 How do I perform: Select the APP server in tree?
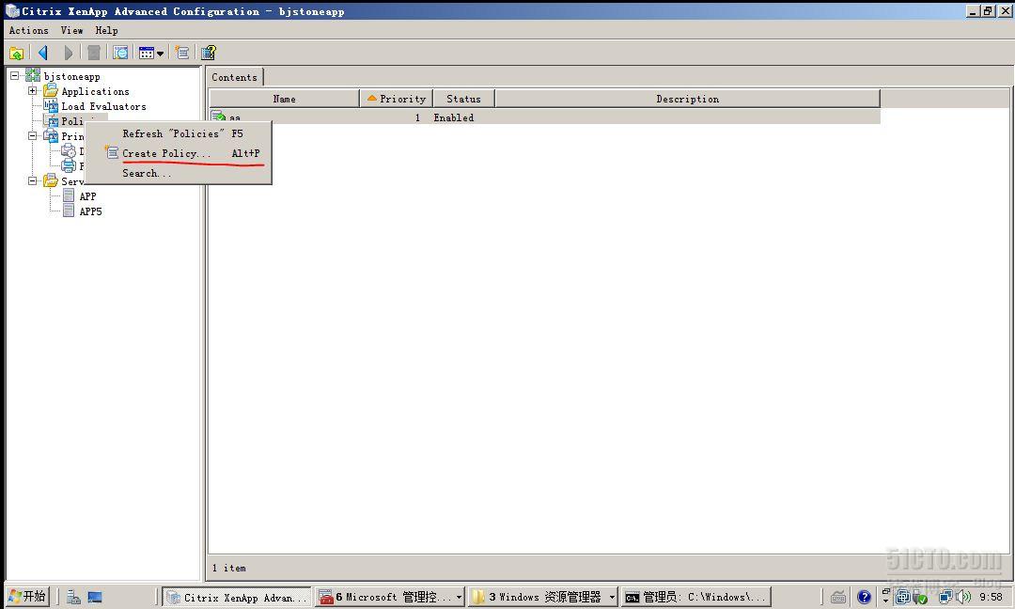point(88,196)
